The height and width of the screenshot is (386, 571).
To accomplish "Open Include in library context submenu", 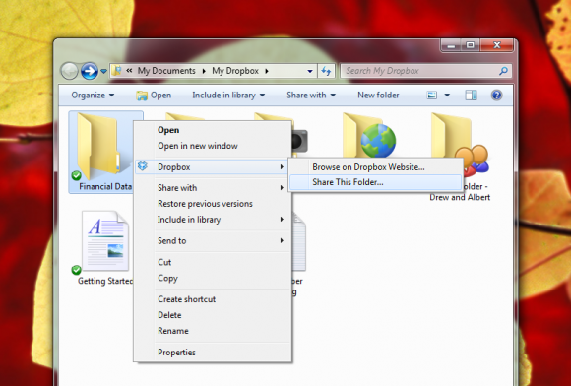I will coord(213,220).
